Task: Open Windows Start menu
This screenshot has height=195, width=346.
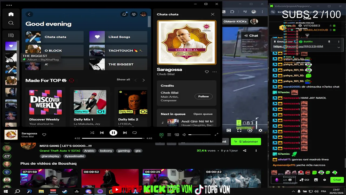Action: [x=6, y=191]
